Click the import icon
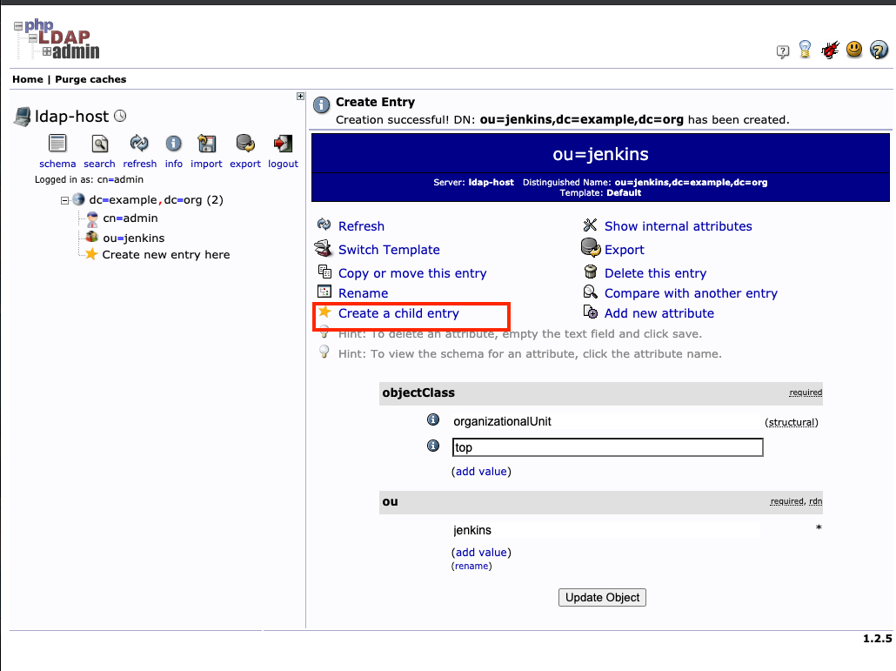The height and width of the screenshot is (671, 896). [207, 144]
